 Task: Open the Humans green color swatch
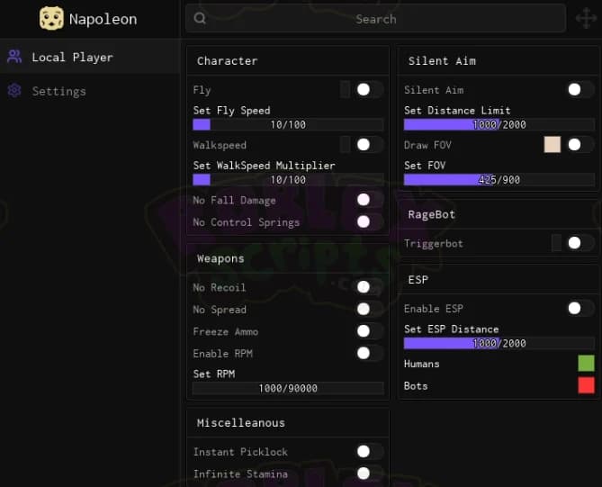(x=587, y=363)
